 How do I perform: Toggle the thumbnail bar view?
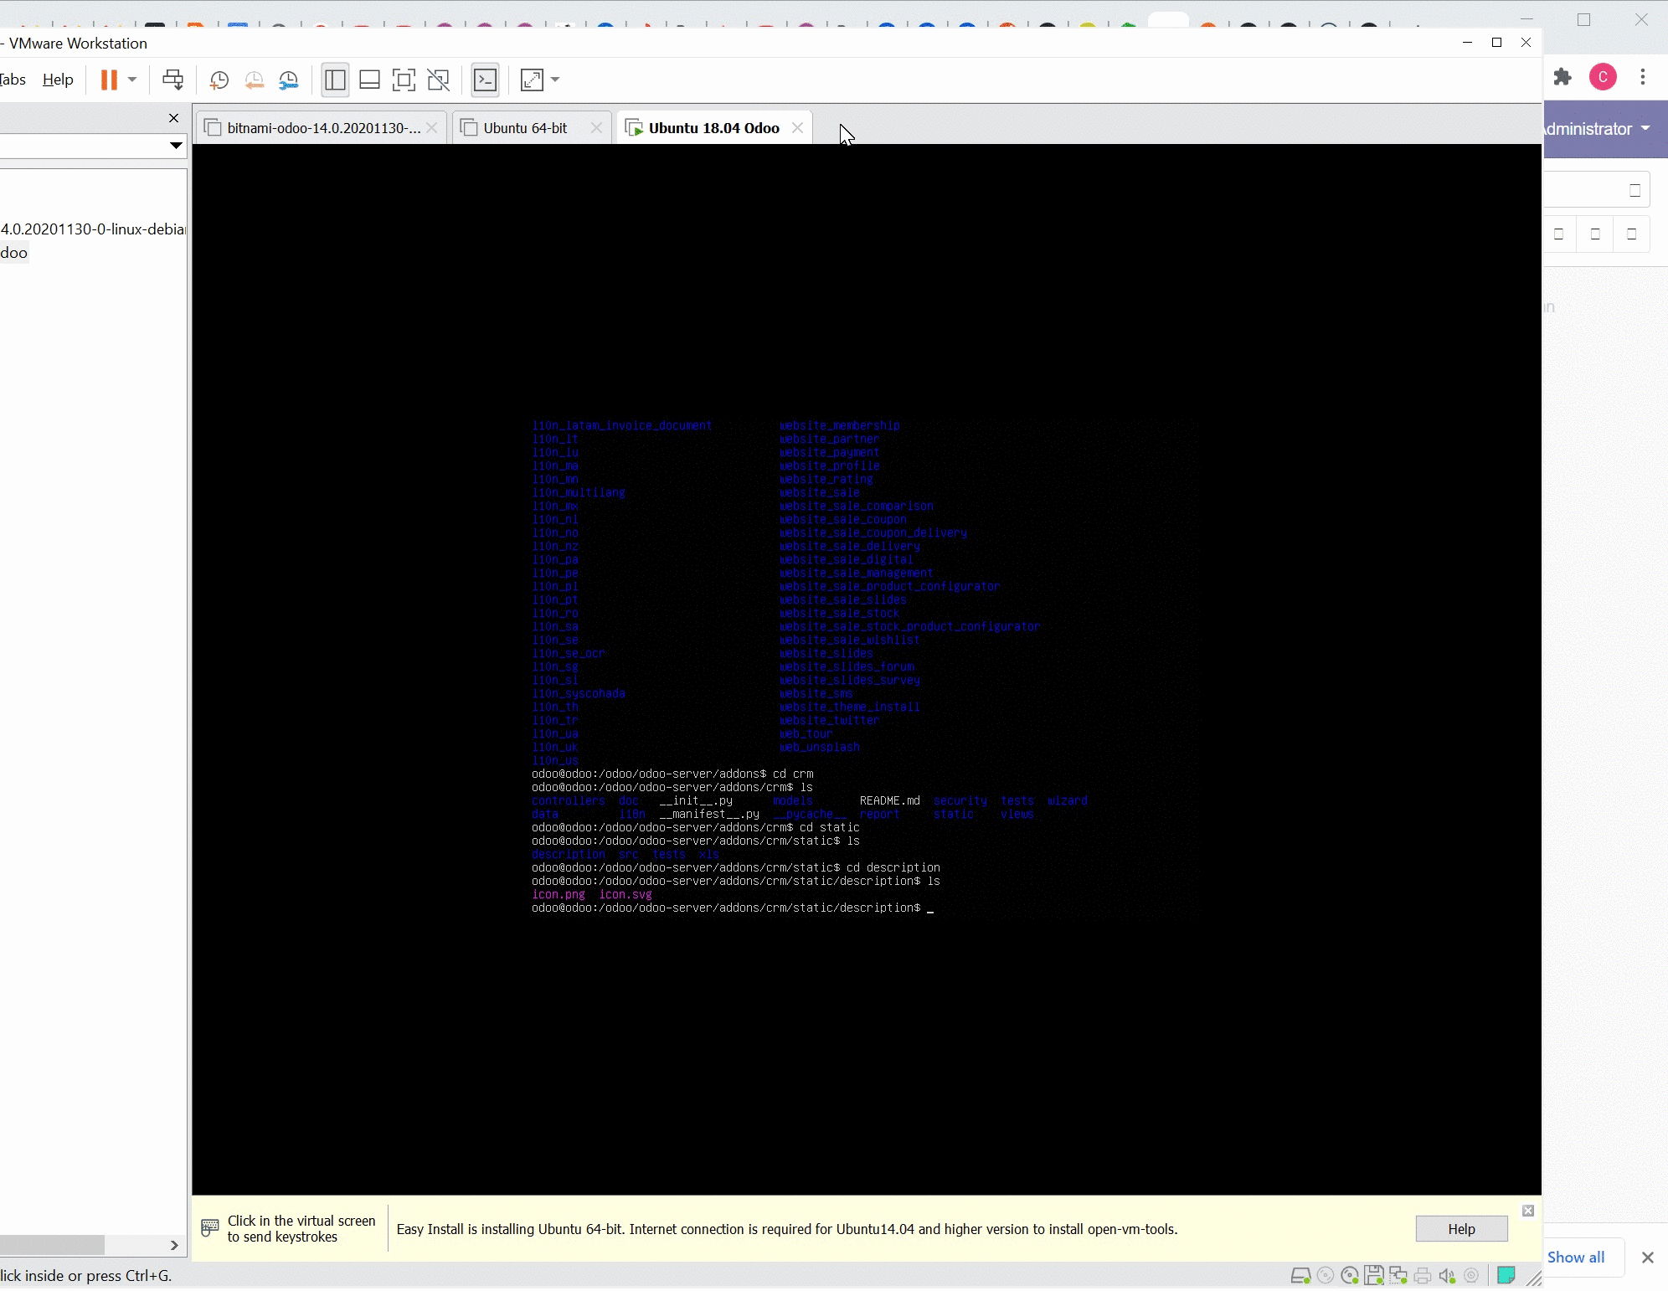coord(369,80)
